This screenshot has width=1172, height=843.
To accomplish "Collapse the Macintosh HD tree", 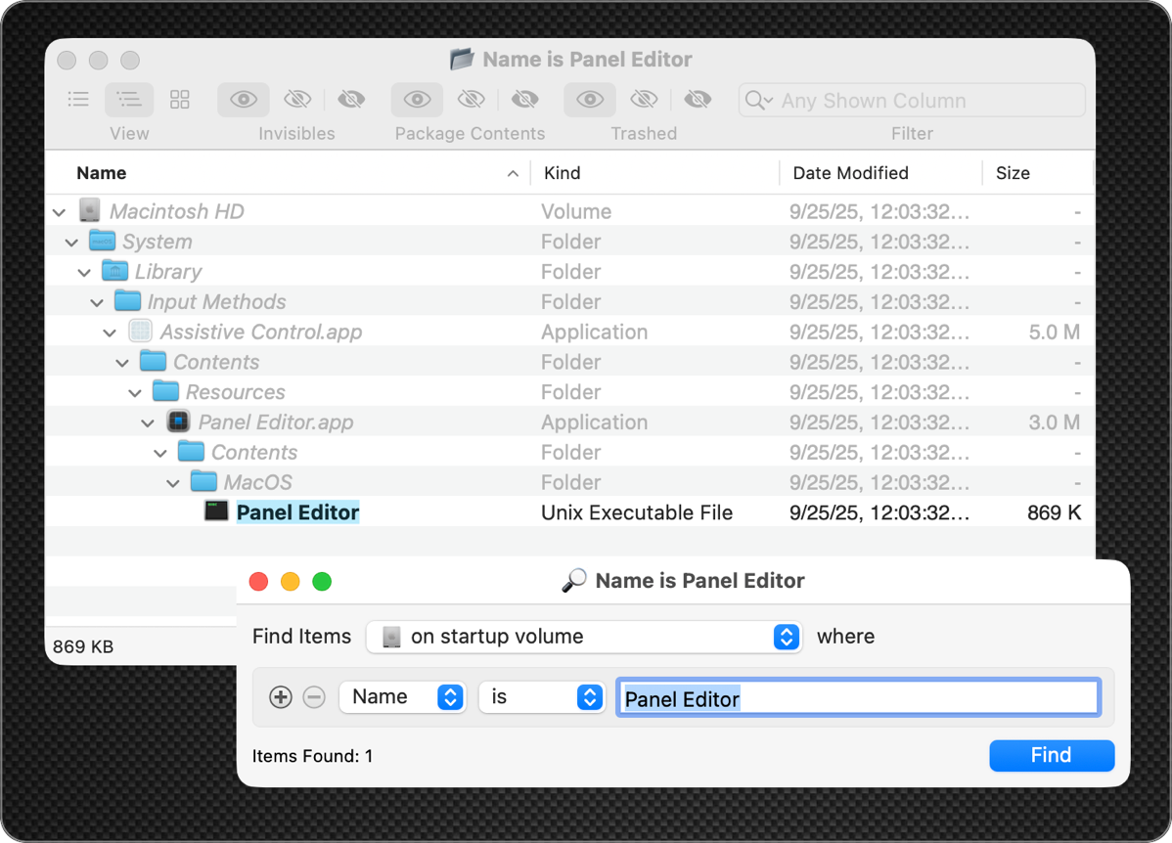I will tap(58, 211).
